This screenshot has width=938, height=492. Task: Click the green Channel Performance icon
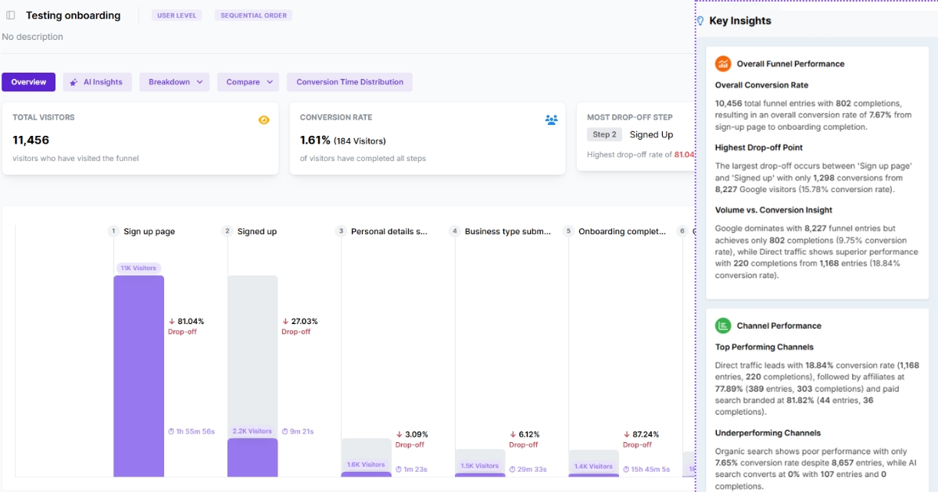723,326
